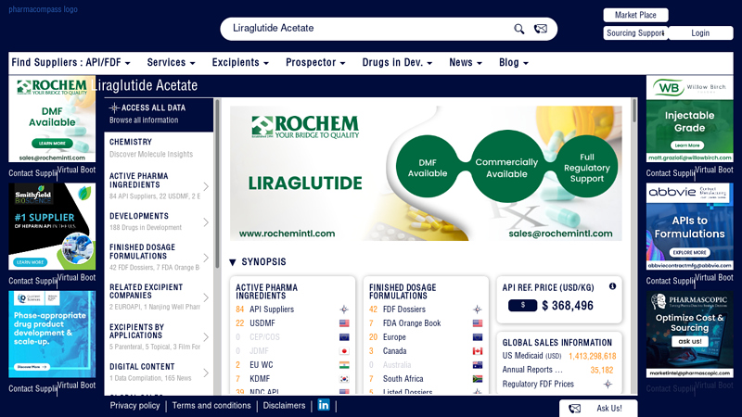Click the main content vertical scrollbar

point(634,111)
